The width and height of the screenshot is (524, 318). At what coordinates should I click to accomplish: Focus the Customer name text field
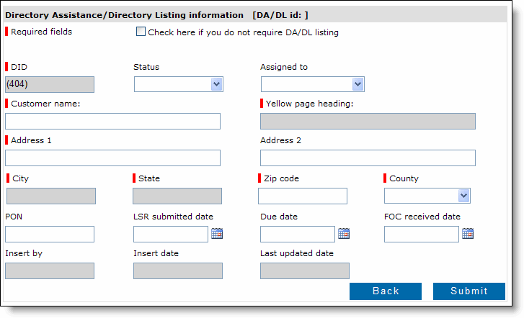coord(112,121)
